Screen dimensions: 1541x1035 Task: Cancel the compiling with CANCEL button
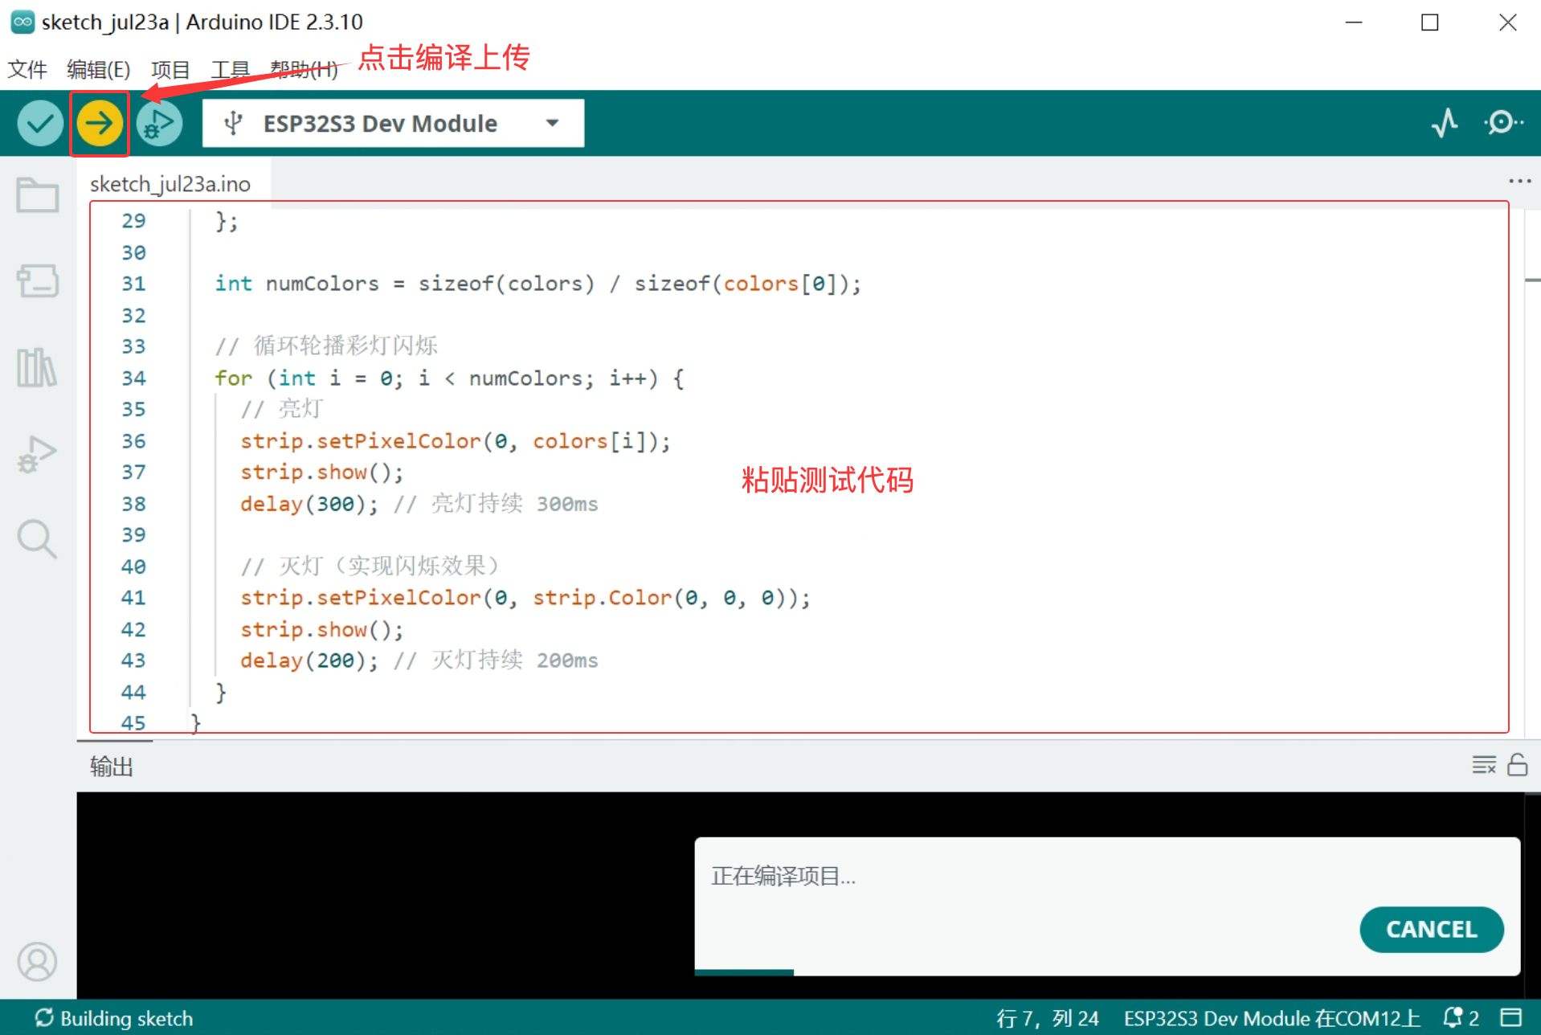[x=1431, y=929]
